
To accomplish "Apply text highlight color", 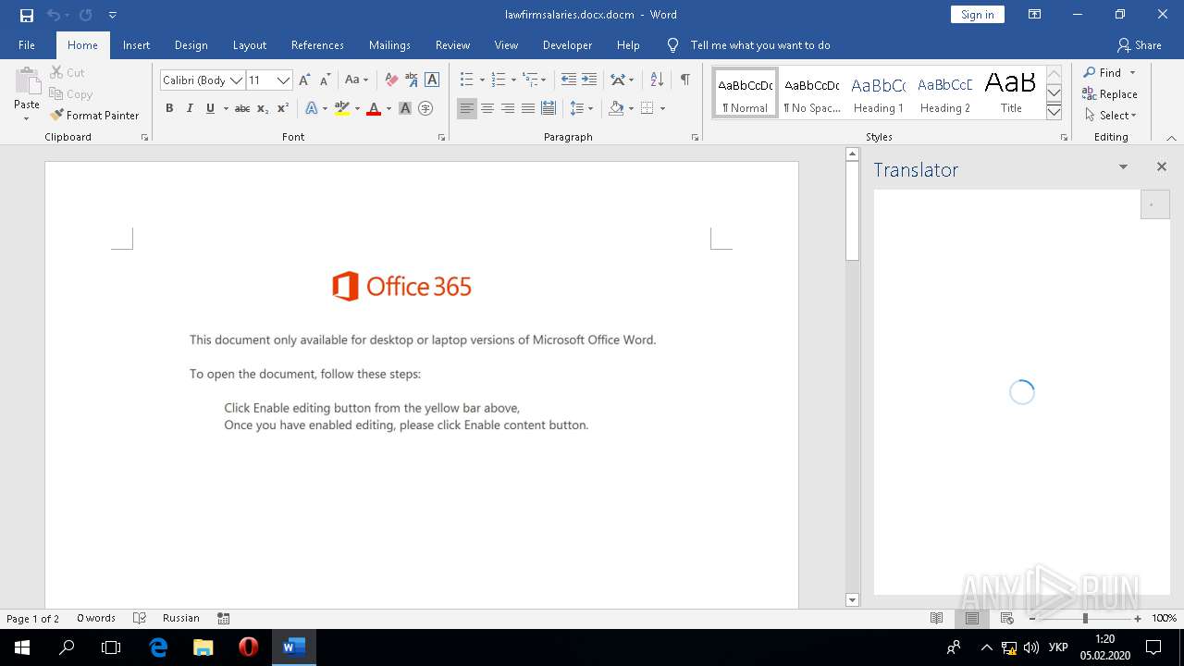I will point(341,108).
